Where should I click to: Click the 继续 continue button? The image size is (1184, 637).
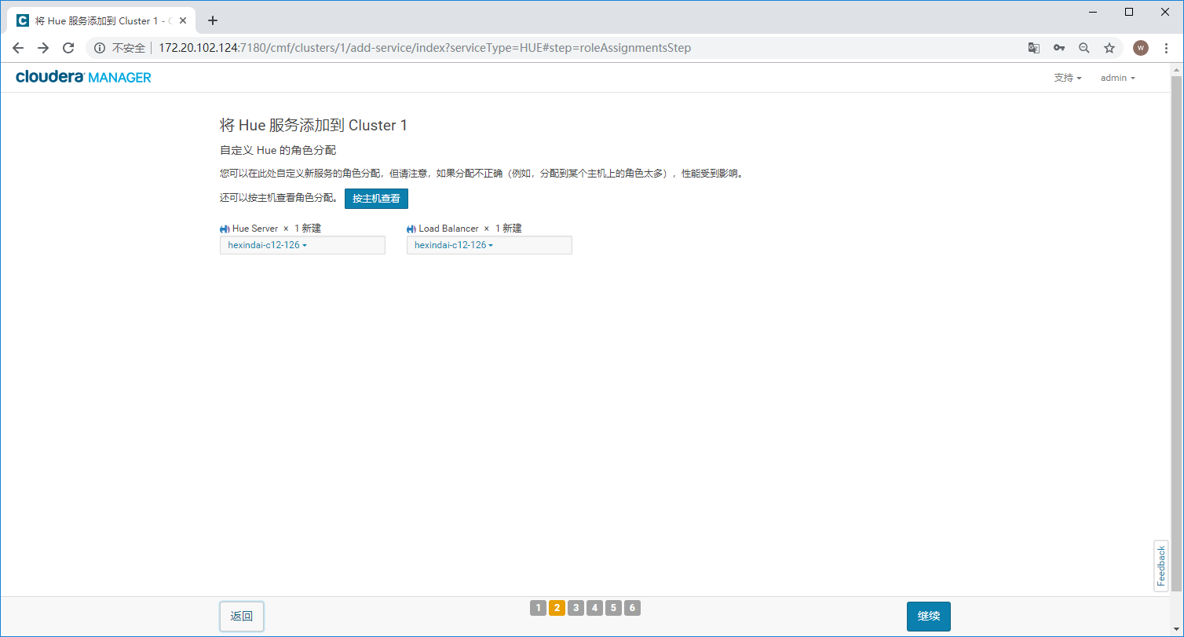pos(929,617)
